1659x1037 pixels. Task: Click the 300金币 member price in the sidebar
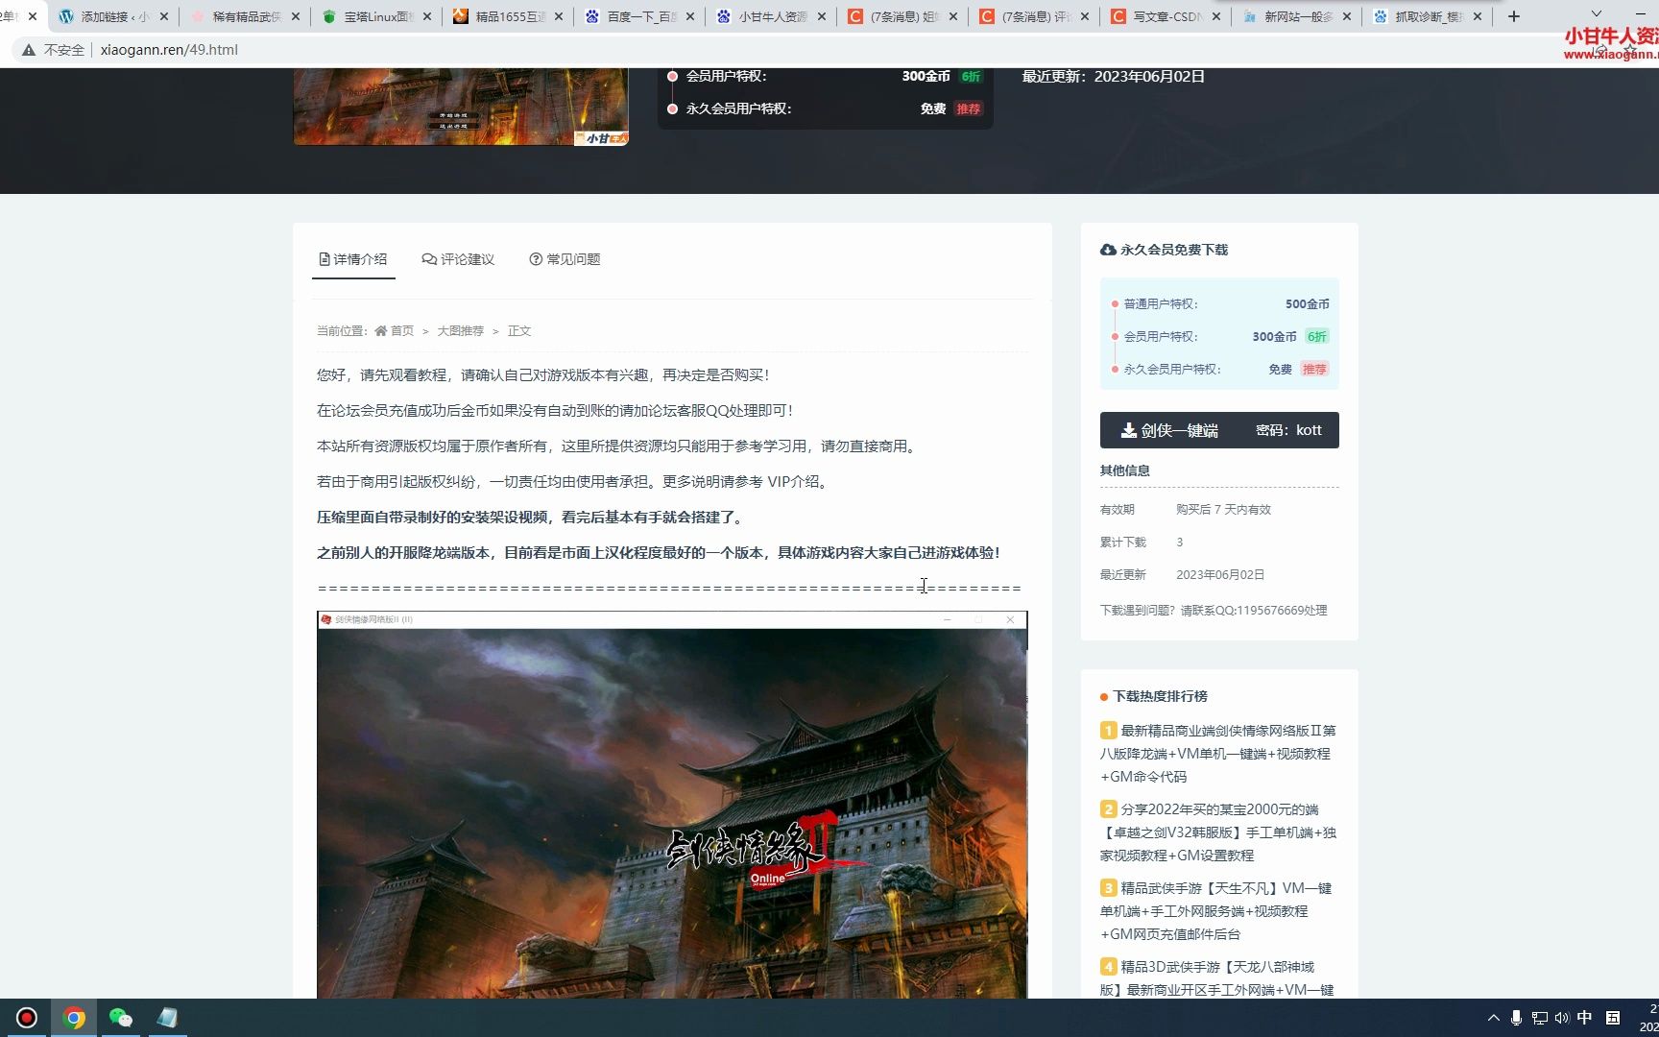pos(1274,336)
